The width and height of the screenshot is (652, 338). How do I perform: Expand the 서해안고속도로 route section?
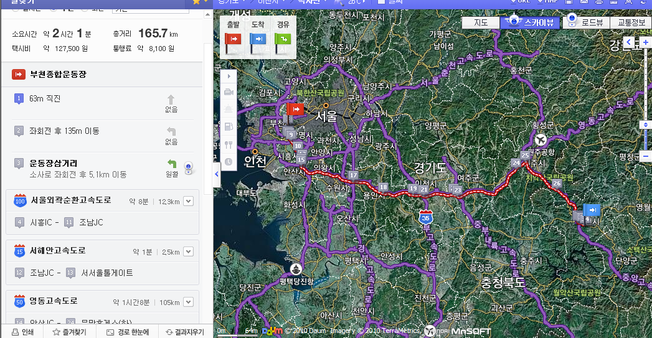tap(189, 251)
